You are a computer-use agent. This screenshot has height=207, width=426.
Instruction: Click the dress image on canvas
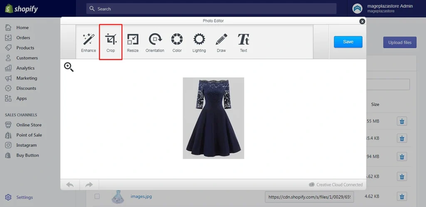pos(213,118)
